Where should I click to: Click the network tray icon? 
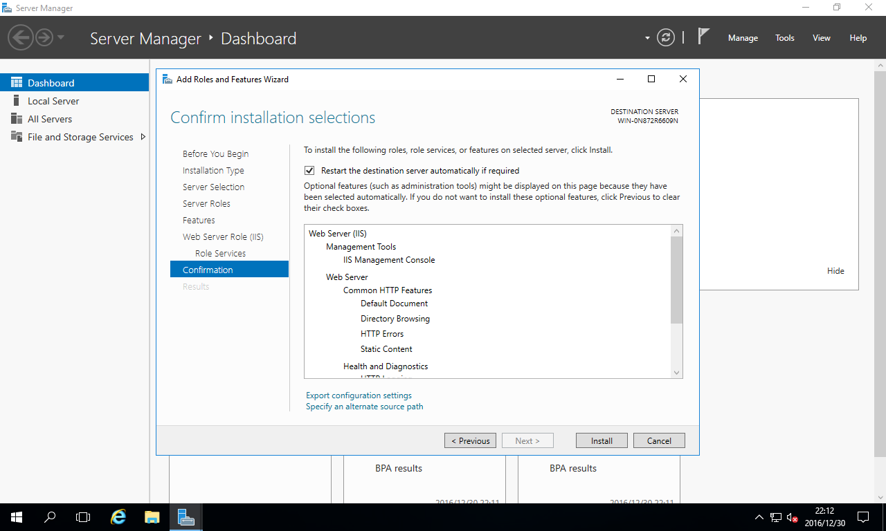tap(776, 517)
